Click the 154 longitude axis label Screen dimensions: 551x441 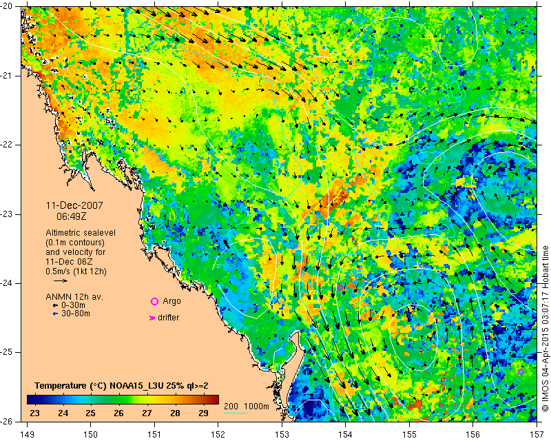pos(346,434)
